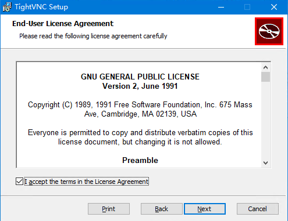Click the Preamble heading in the license

(x=140, y=160)
